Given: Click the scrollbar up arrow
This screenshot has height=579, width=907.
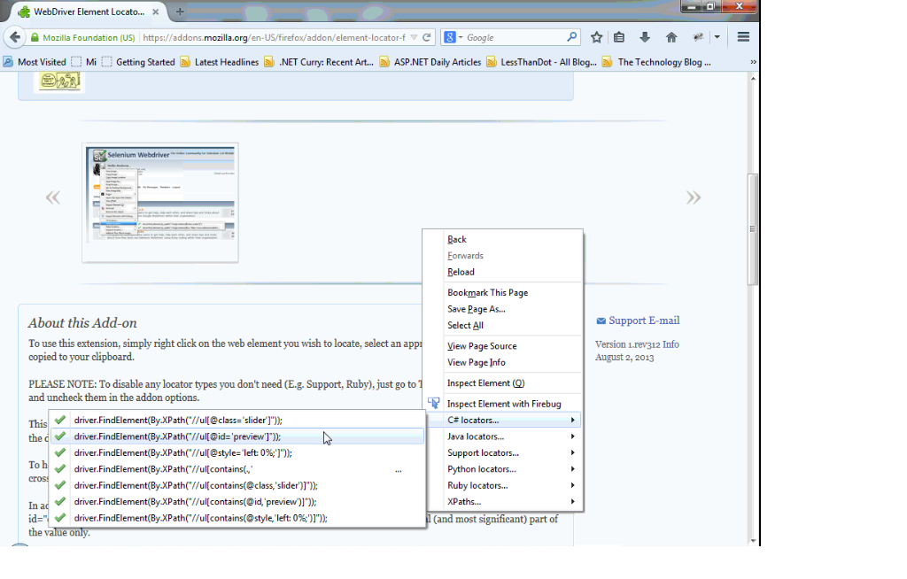Looking at the screenshot, I should tap(753, 78).
